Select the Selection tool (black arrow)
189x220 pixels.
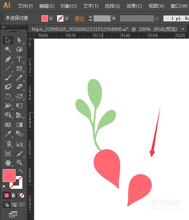pyautogui.click(x=8, y=40)
